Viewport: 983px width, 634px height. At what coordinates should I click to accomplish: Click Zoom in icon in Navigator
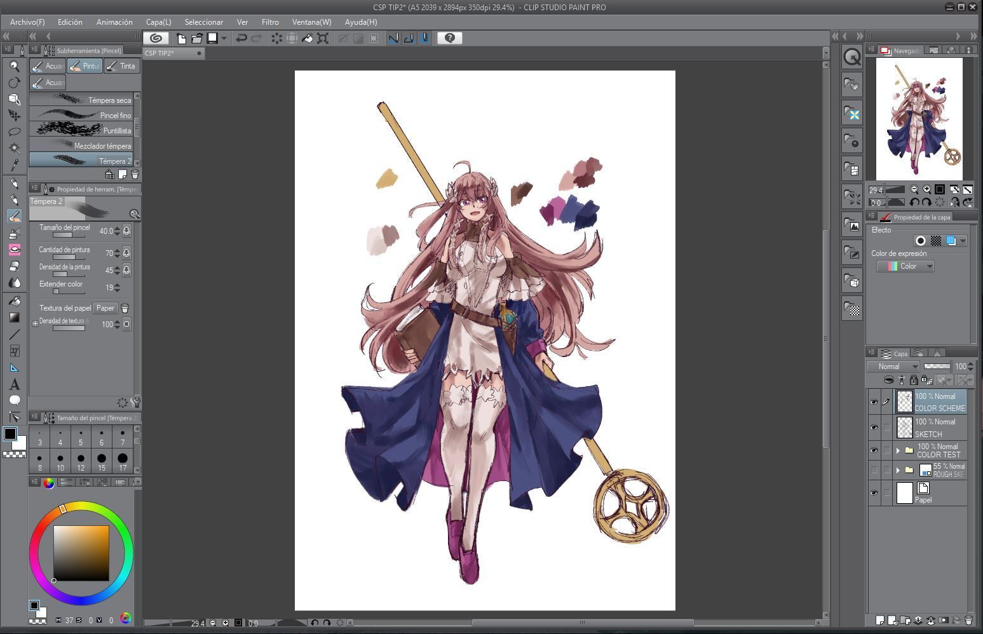pyautogui.click(x=927, y=189)
